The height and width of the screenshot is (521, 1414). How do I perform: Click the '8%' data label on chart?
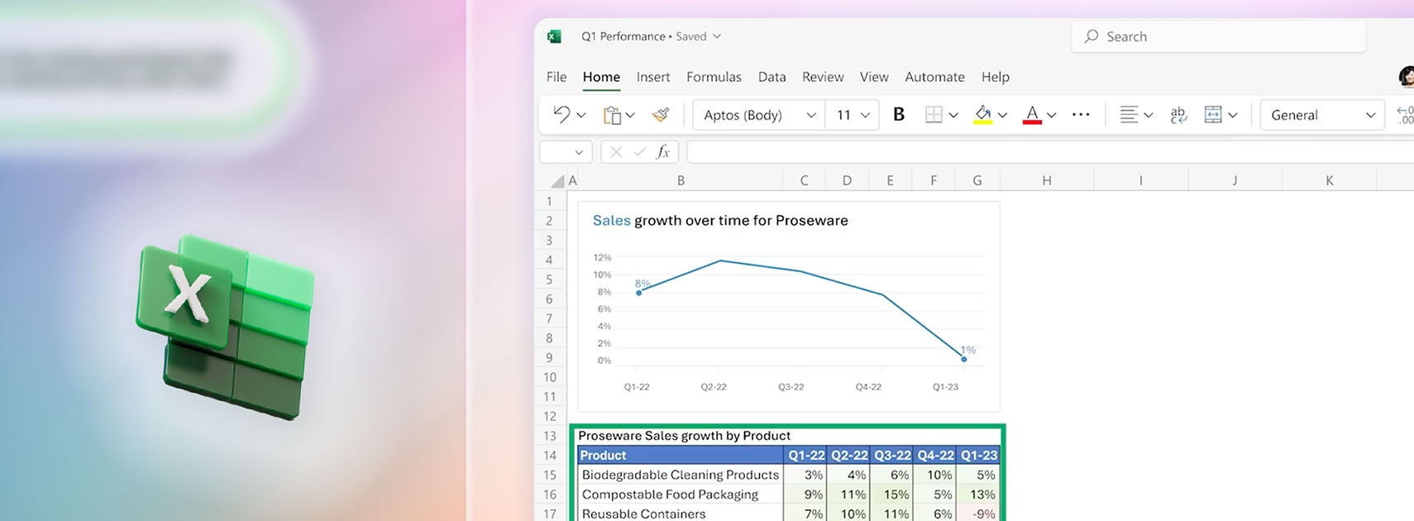pyautogui.click(x=643, y=284)
